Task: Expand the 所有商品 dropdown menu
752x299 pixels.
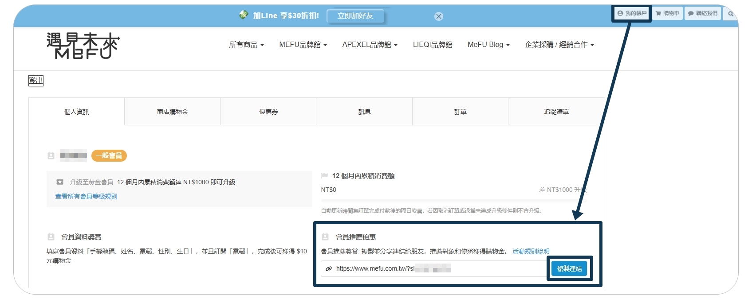Action: pos(246,45)
